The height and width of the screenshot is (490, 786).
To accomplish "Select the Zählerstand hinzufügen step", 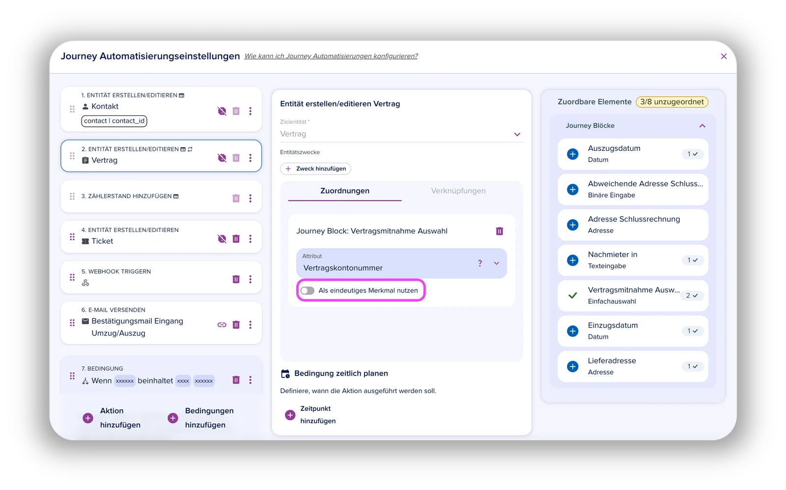I will click(161, 197).
